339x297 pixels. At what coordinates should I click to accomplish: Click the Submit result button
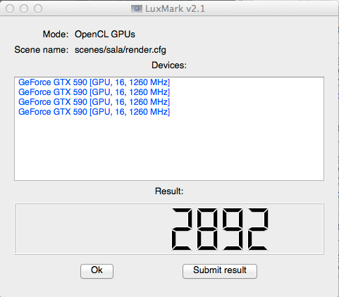point(220,271)
